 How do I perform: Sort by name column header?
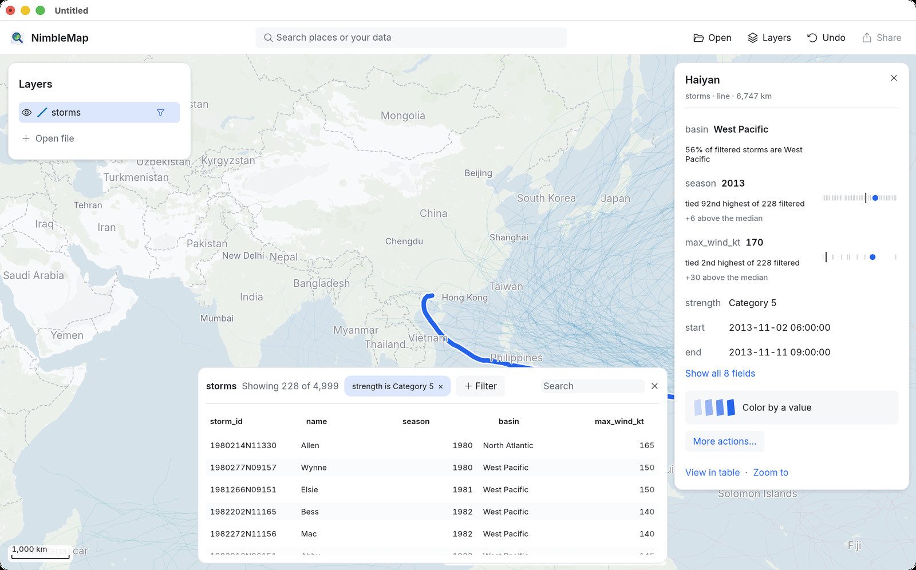317,421
